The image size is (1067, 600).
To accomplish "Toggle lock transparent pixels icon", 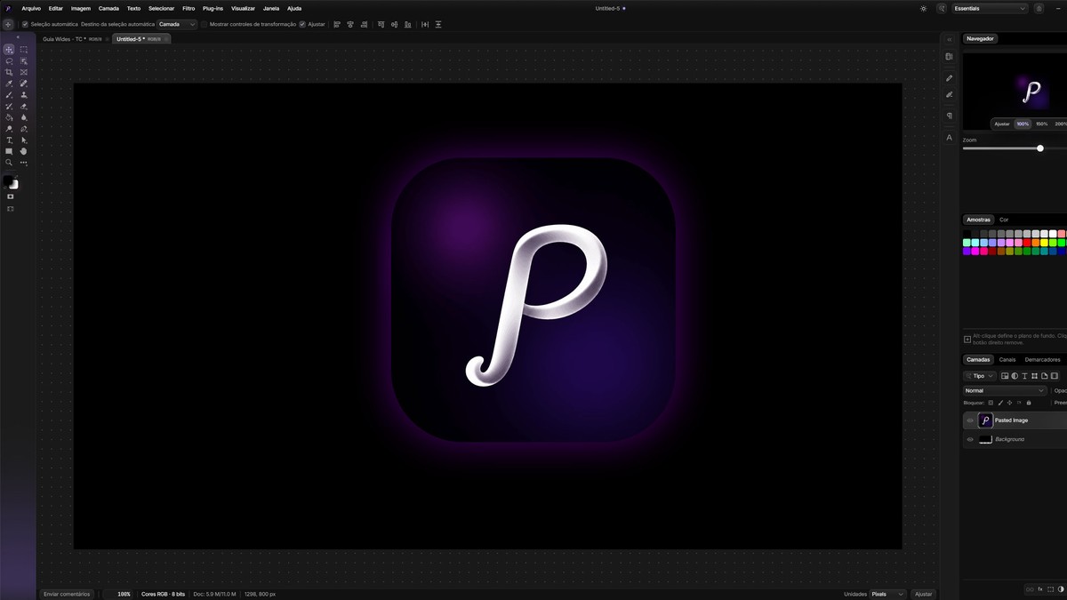I will coord(991,403).
